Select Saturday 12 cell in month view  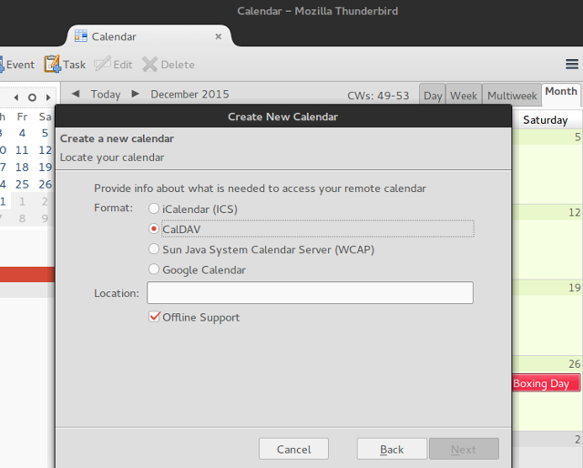point(547,241)
